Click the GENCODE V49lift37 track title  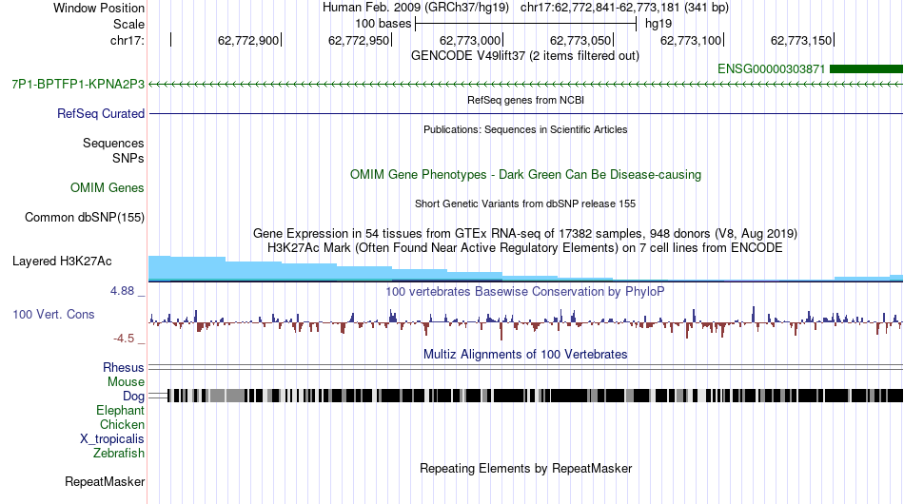(x=525, y=56)
